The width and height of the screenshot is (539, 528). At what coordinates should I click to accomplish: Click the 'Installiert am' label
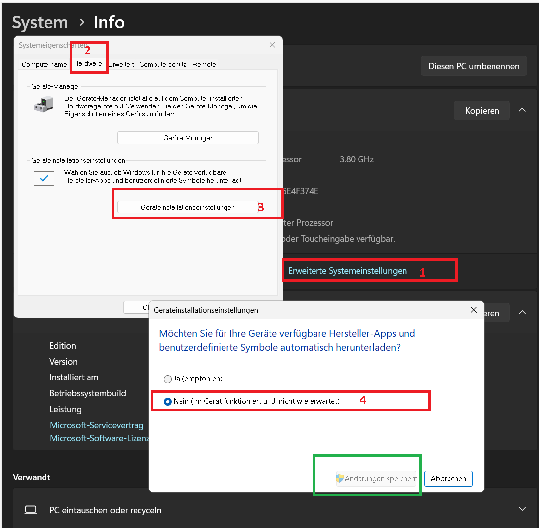(x=74, y=377)
